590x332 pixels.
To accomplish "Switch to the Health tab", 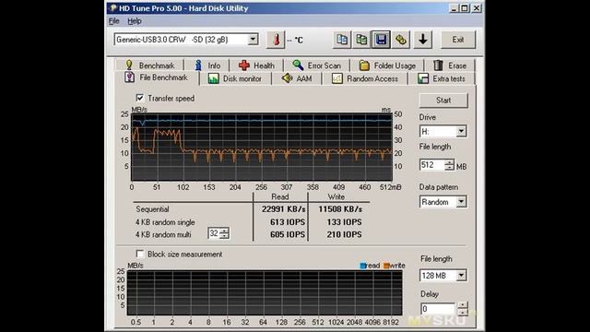I will (256, 65).
